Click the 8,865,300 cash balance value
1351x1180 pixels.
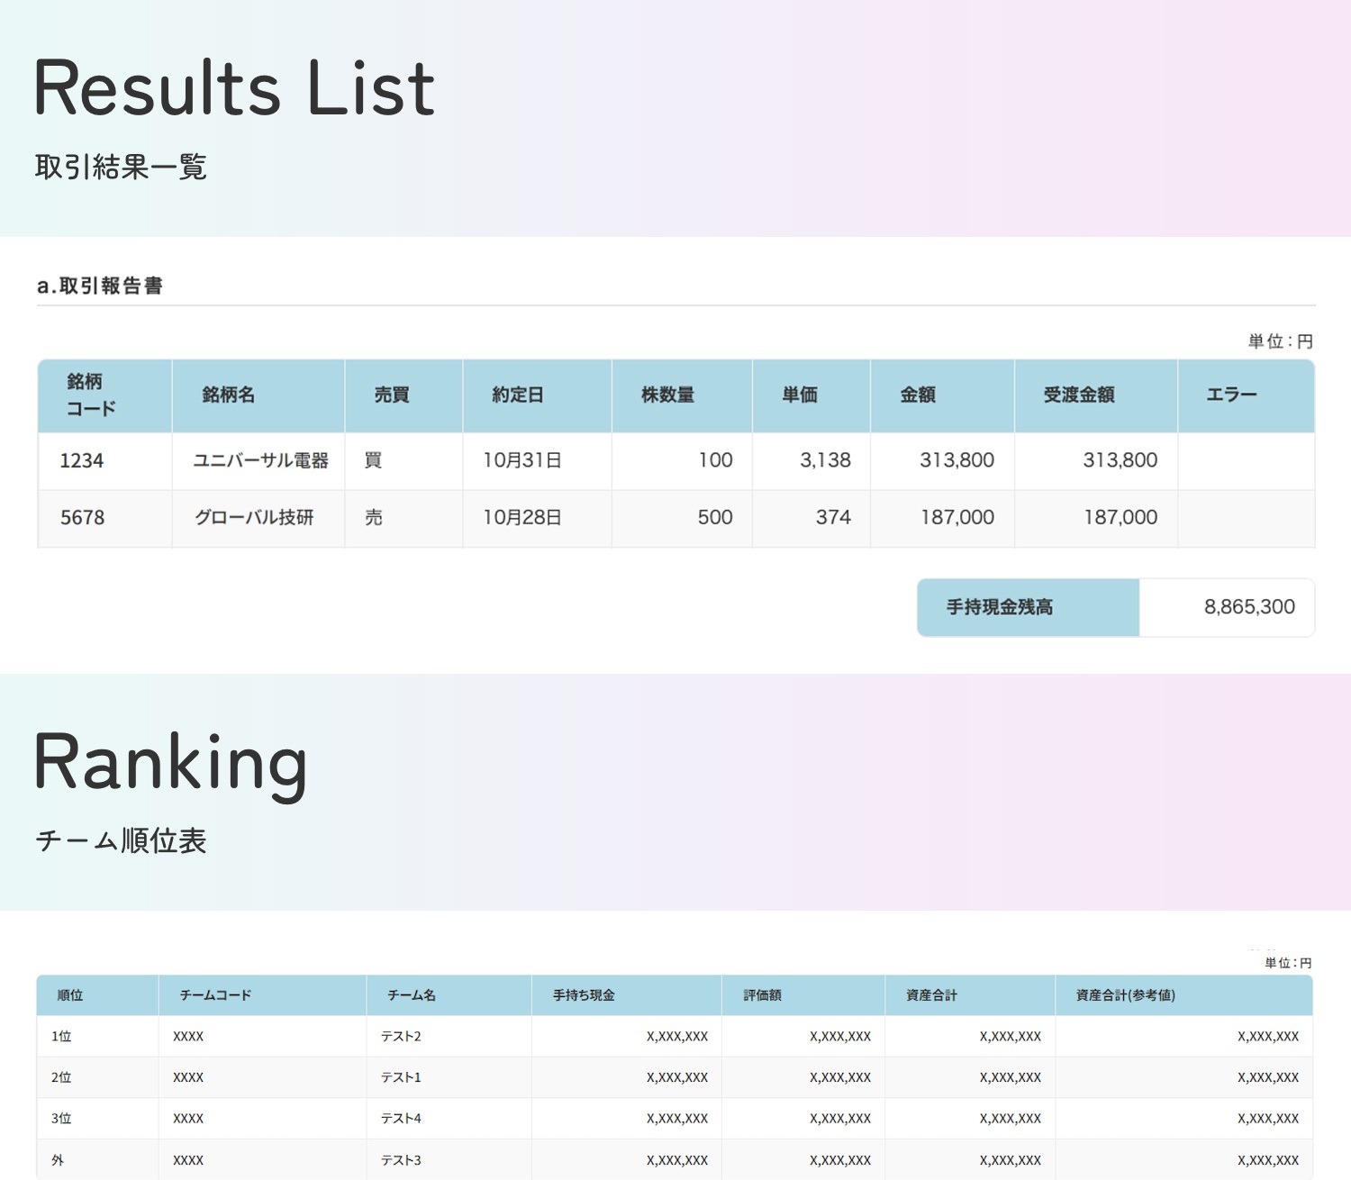tap(1249, 607)
